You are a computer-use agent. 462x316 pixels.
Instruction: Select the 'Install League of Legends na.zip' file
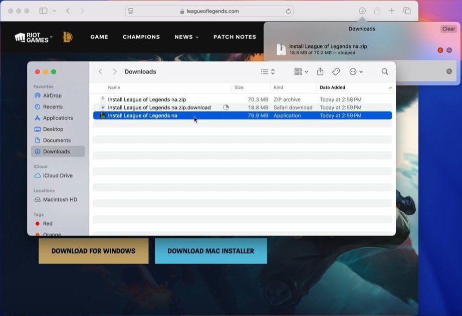243,99
